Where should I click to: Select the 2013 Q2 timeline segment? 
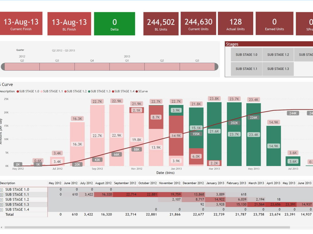[x=162, y=67]
